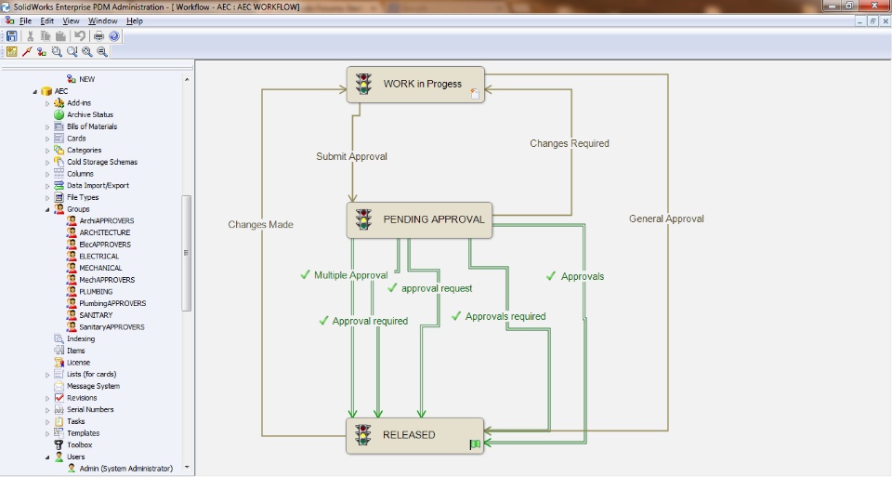The image size is (892, 477).
Task: Click the General Approval transition label
Action: coord(666,219)
